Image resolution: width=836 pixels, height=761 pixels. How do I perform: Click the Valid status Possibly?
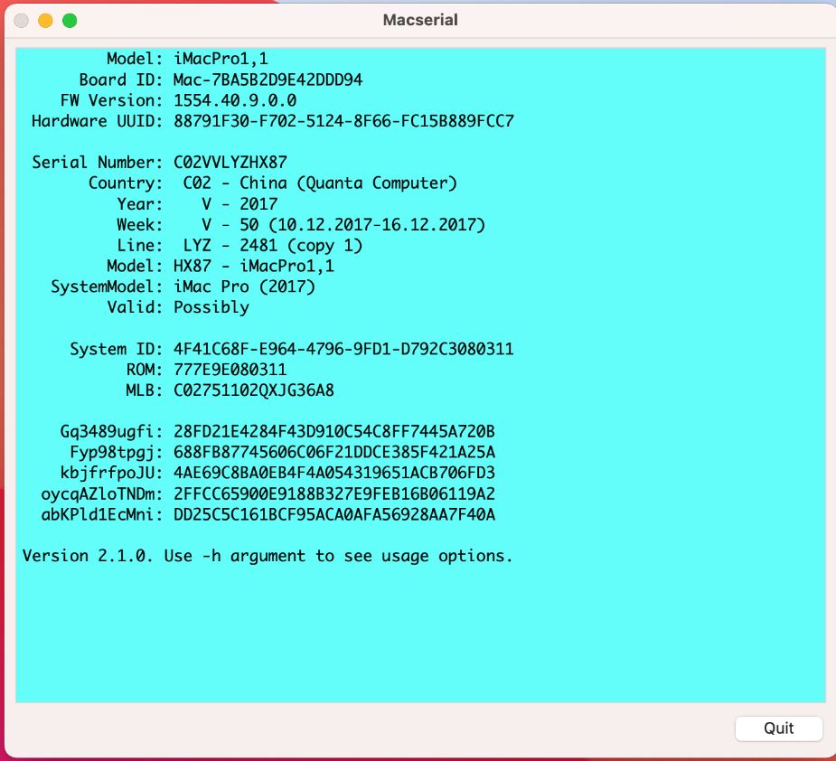pyautogui.click(x=211, y=307)
